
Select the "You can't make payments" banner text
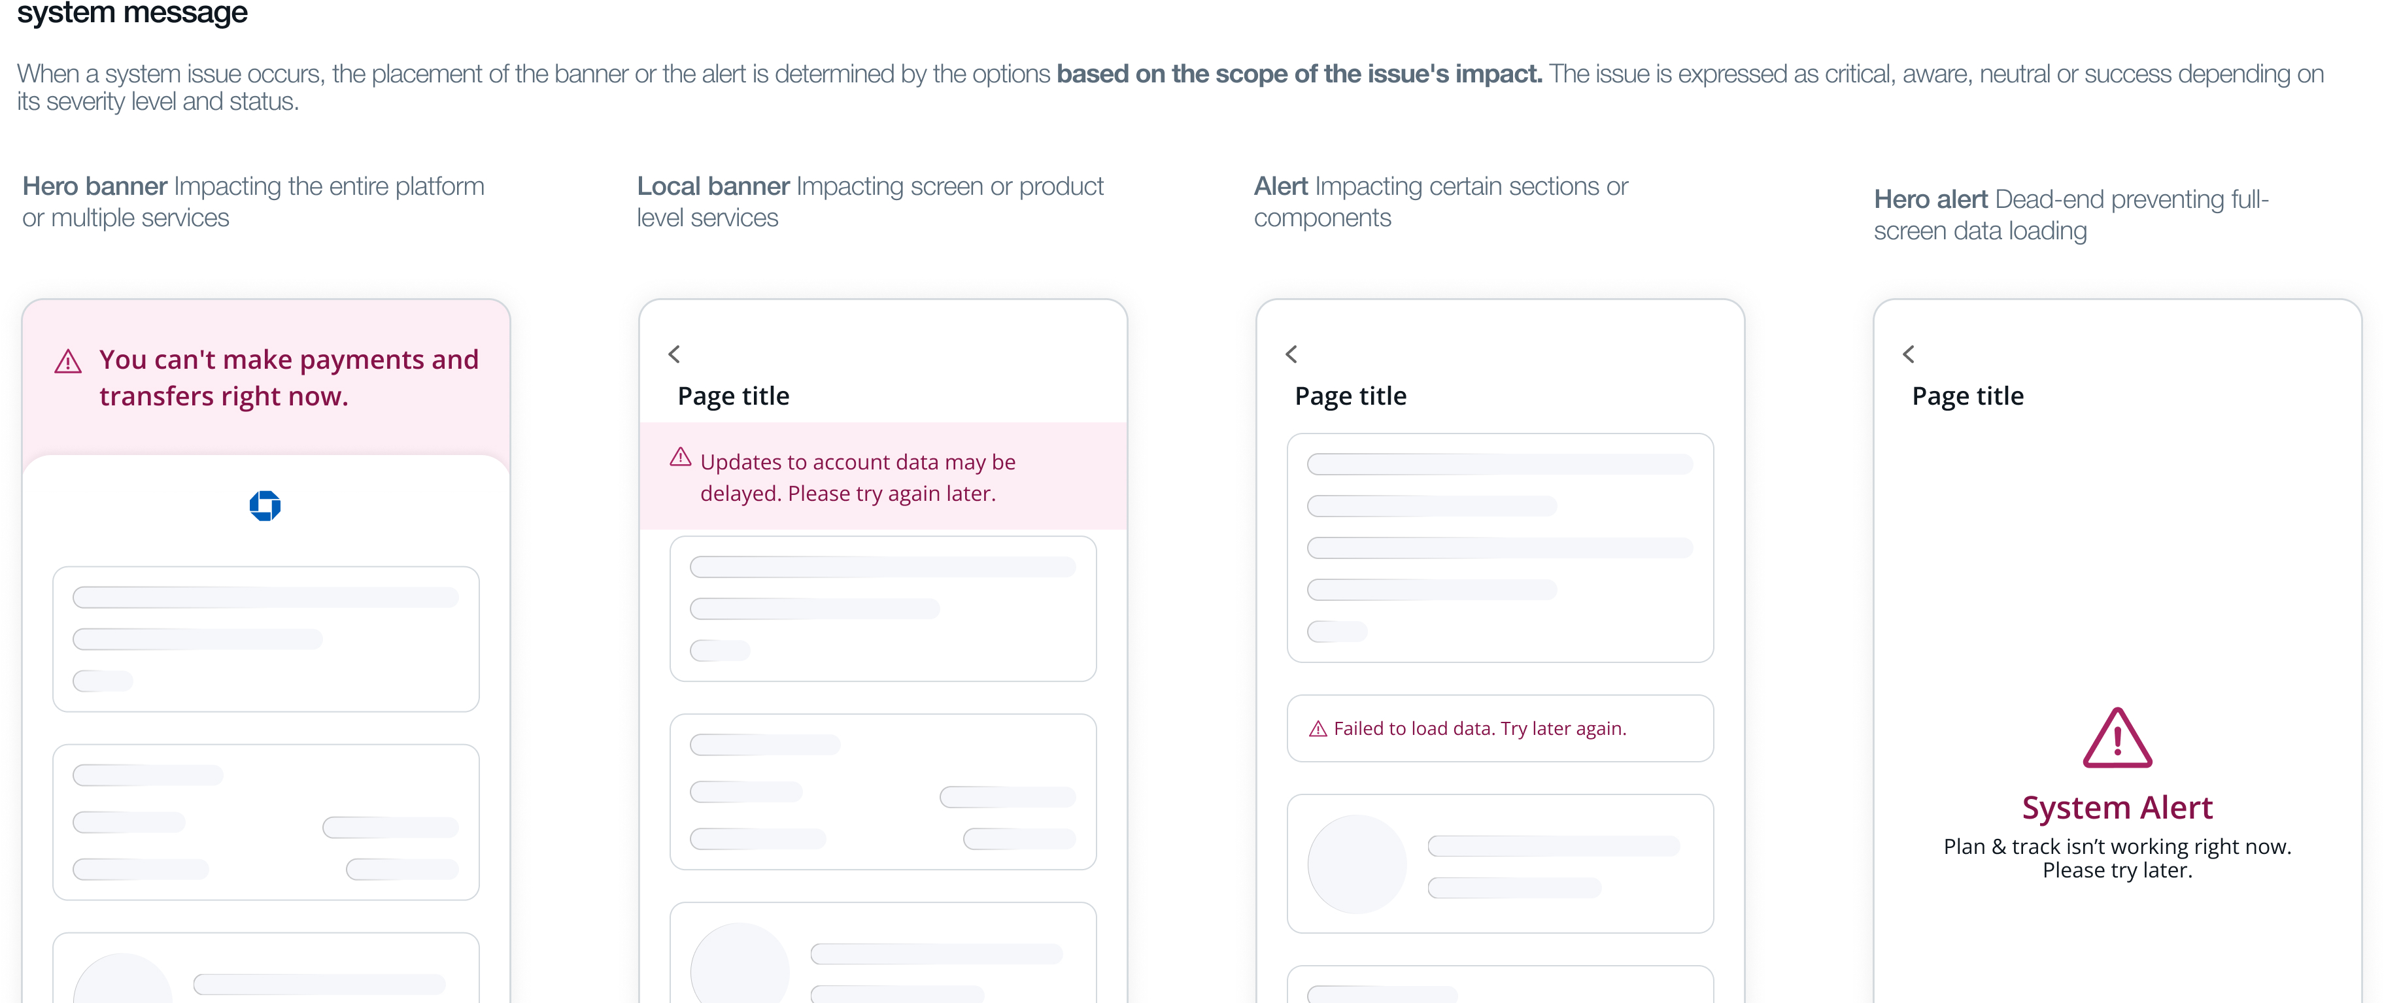[x=289, y=377]
